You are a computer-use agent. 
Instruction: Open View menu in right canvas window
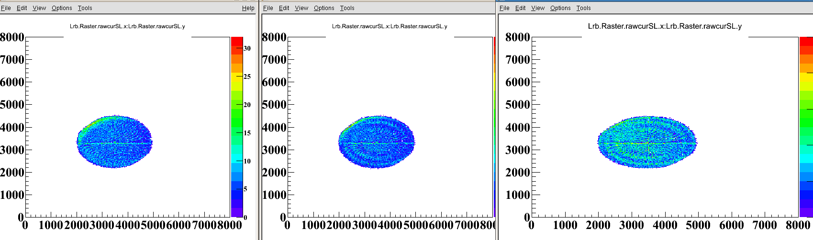(x=538, y=8)
